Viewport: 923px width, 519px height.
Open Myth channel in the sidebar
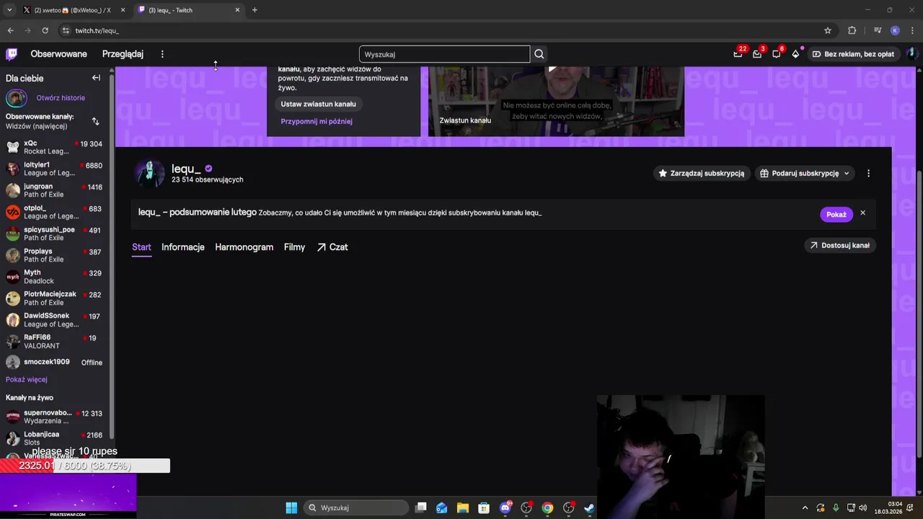click(54, 277)
